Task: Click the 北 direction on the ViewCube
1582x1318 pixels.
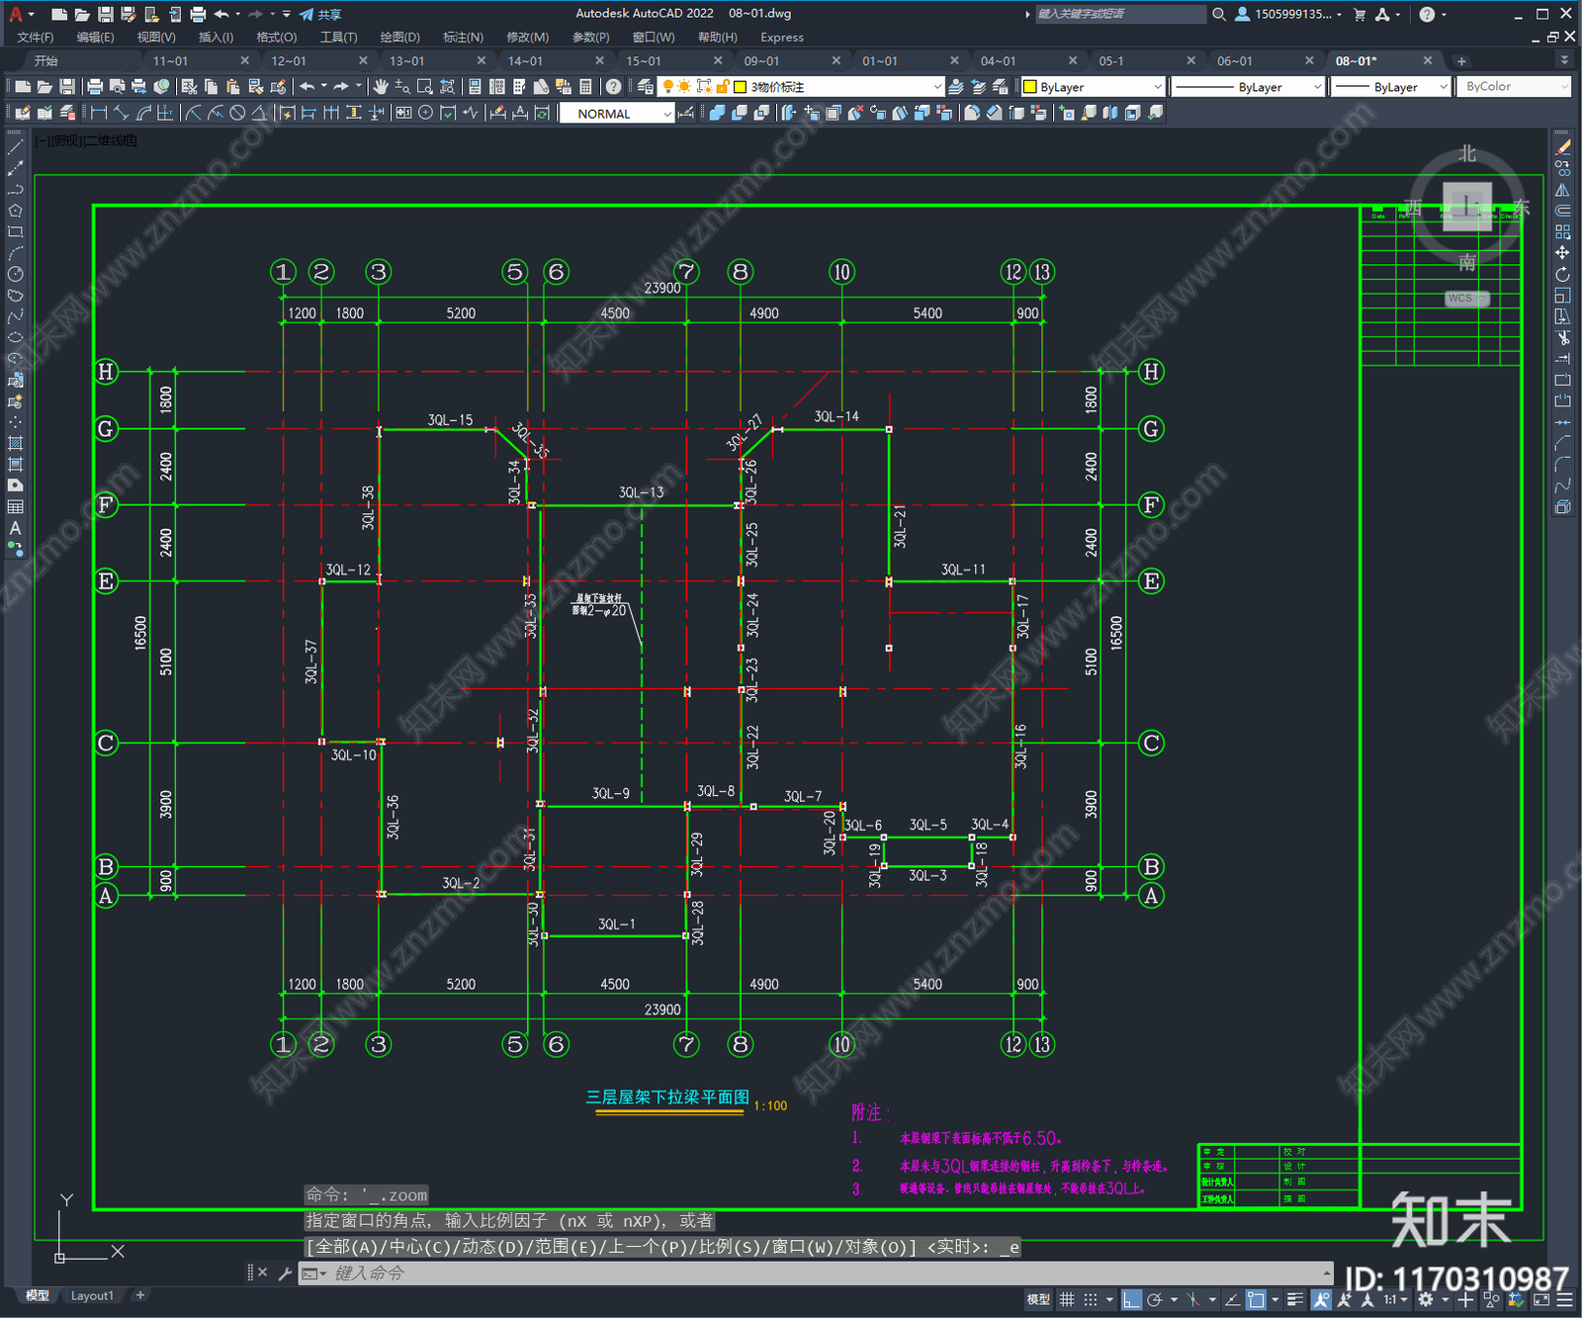Action: [1467, 154]
